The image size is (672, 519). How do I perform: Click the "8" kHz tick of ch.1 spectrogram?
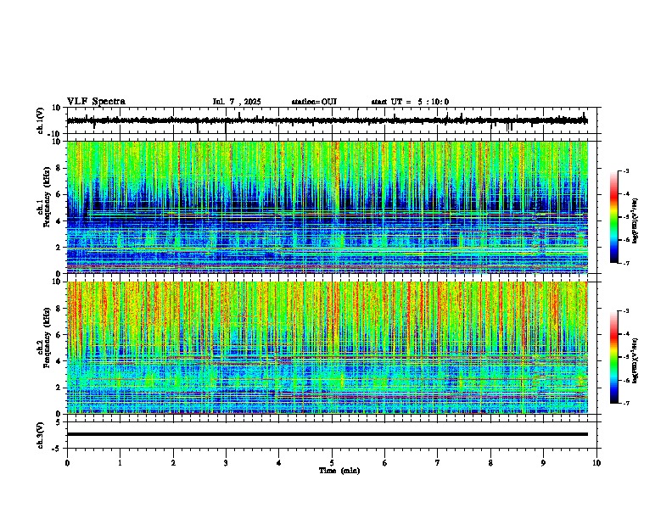[x=59, y=168]
